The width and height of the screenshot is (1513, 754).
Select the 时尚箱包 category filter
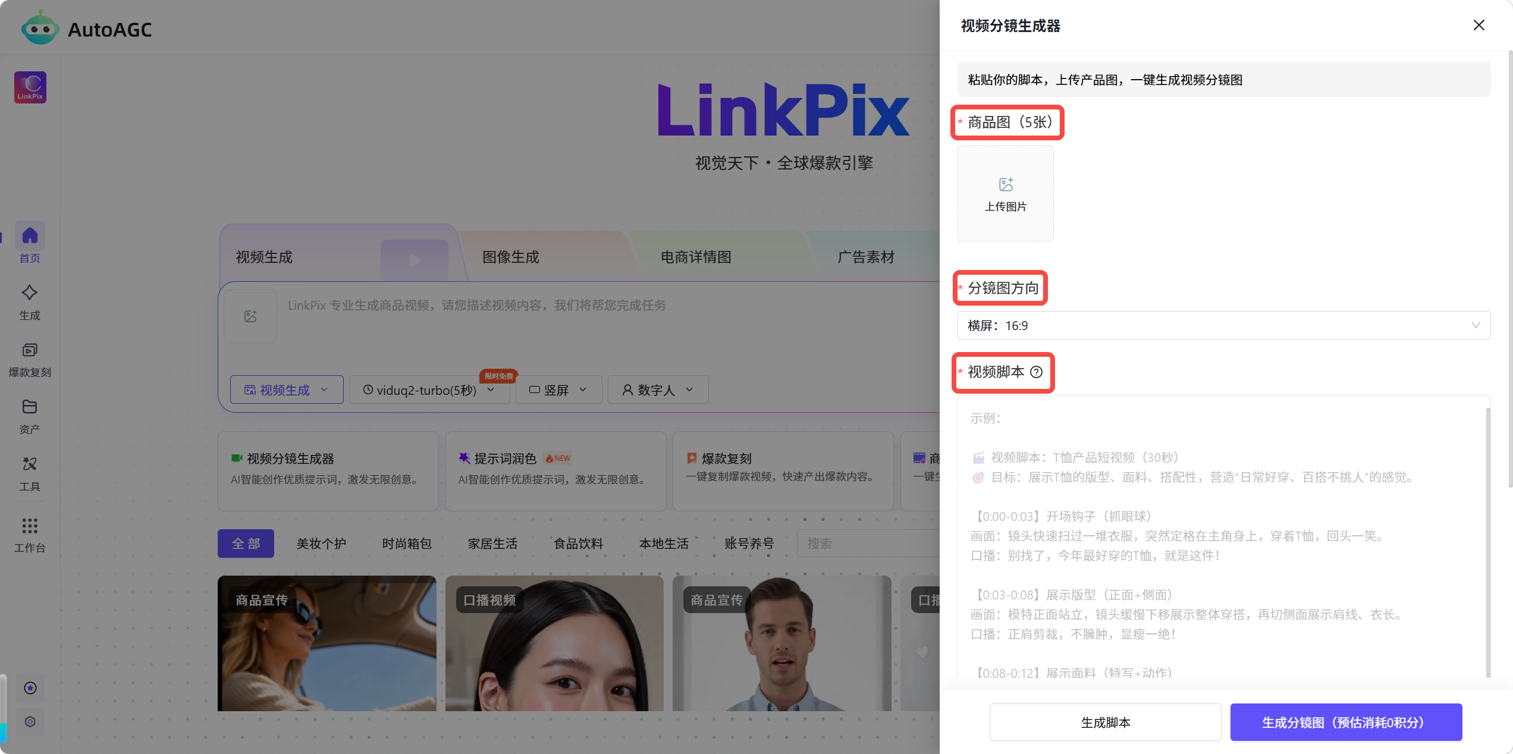click(x=407, y=543)
